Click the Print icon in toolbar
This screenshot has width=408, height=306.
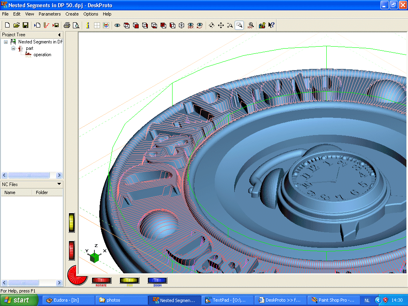67,25
